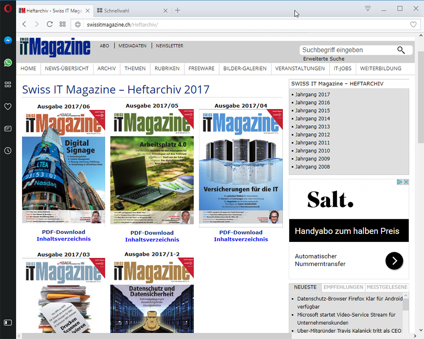424x339 pixels.
Task: Open RUBRIKEN menu item
Action: tap(167, 68)
